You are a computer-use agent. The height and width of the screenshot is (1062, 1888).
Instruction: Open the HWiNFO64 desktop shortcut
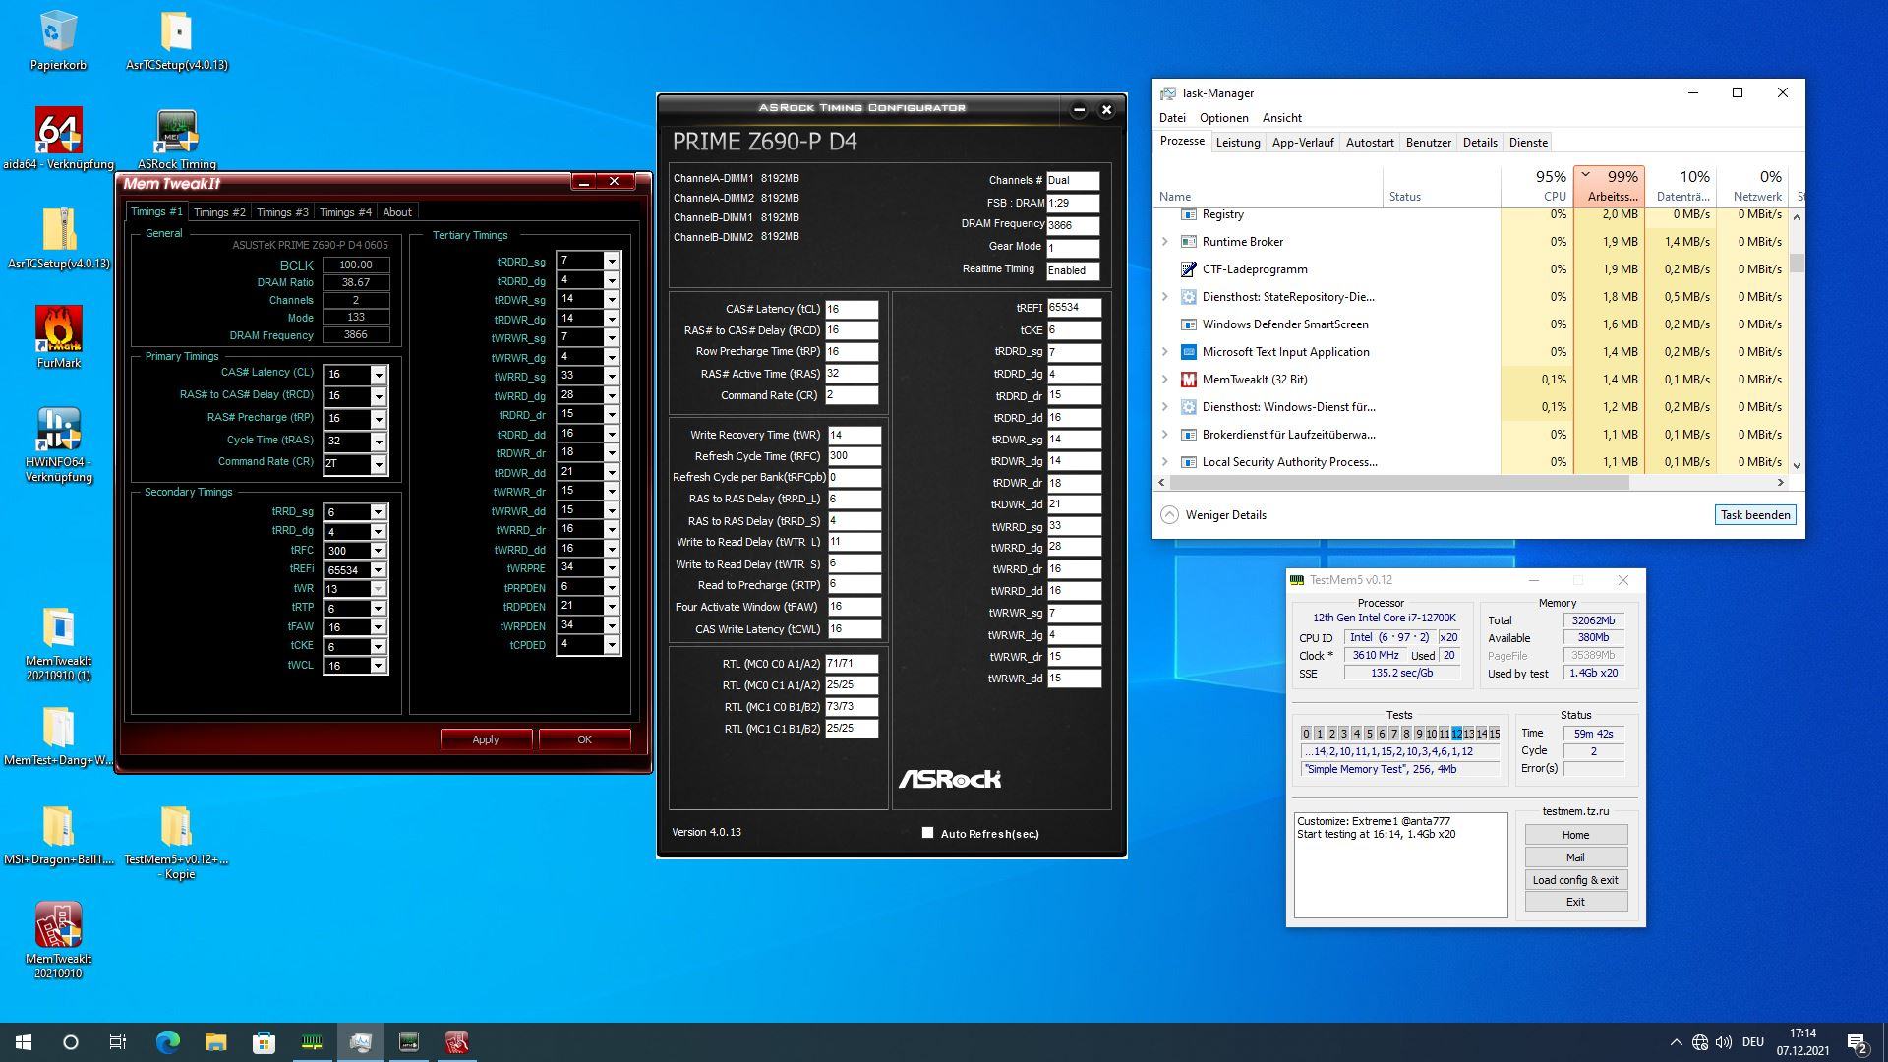58,445
